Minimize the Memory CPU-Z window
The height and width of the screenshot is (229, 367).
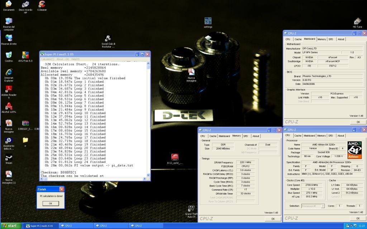(269, 130)
